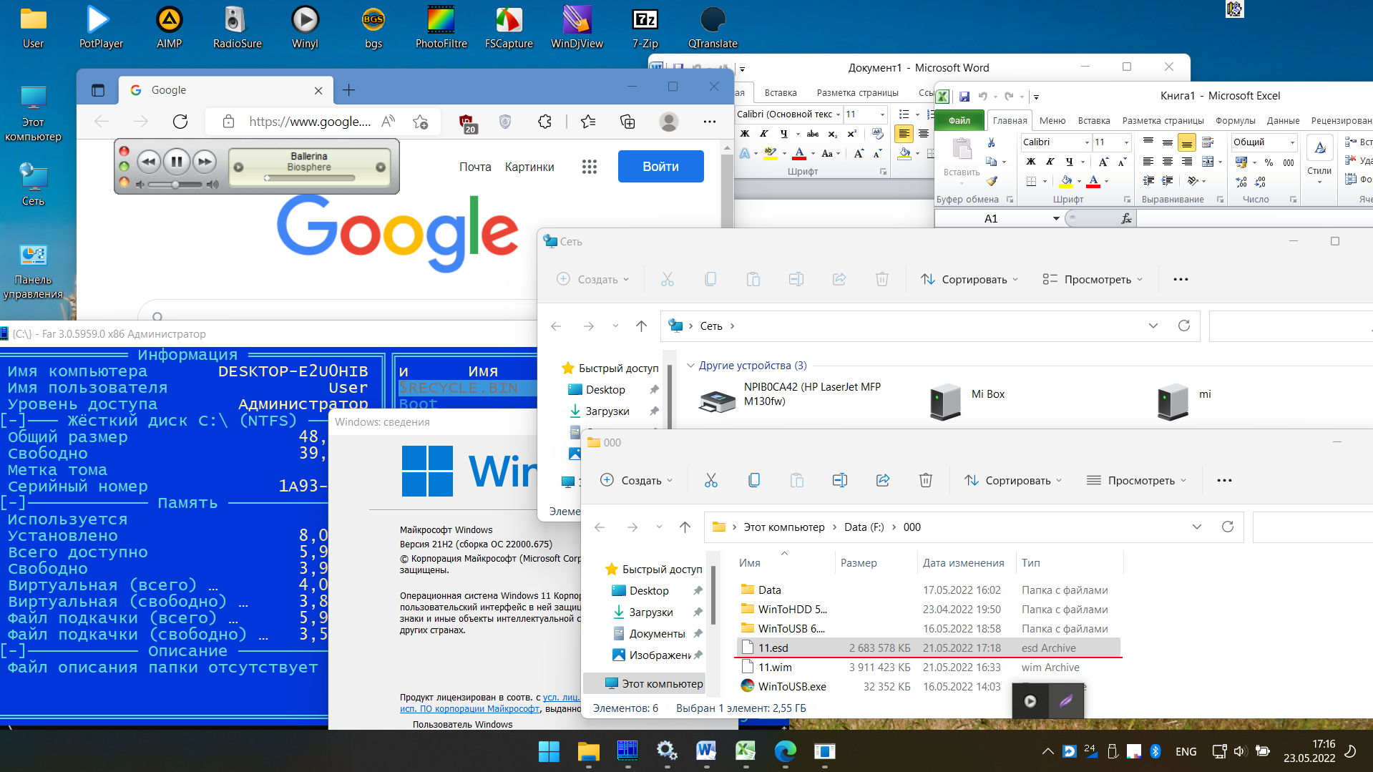This screenshot has height=772, width=1373.
Task: Toggle Underline in the Word font group
Action: (x=783, y=134)
